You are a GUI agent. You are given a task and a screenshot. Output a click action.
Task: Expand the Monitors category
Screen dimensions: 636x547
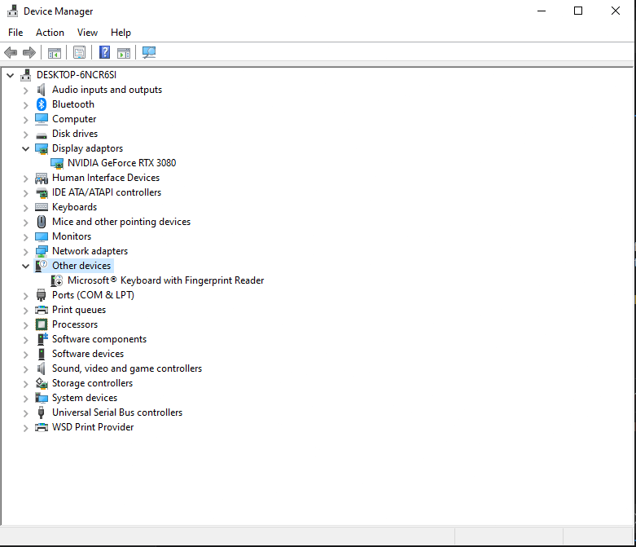pyautogui.click(x=25, y=237)
